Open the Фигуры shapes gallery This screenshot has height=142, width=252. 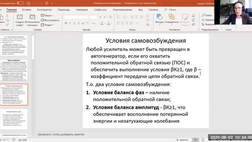tap(159, 20)
